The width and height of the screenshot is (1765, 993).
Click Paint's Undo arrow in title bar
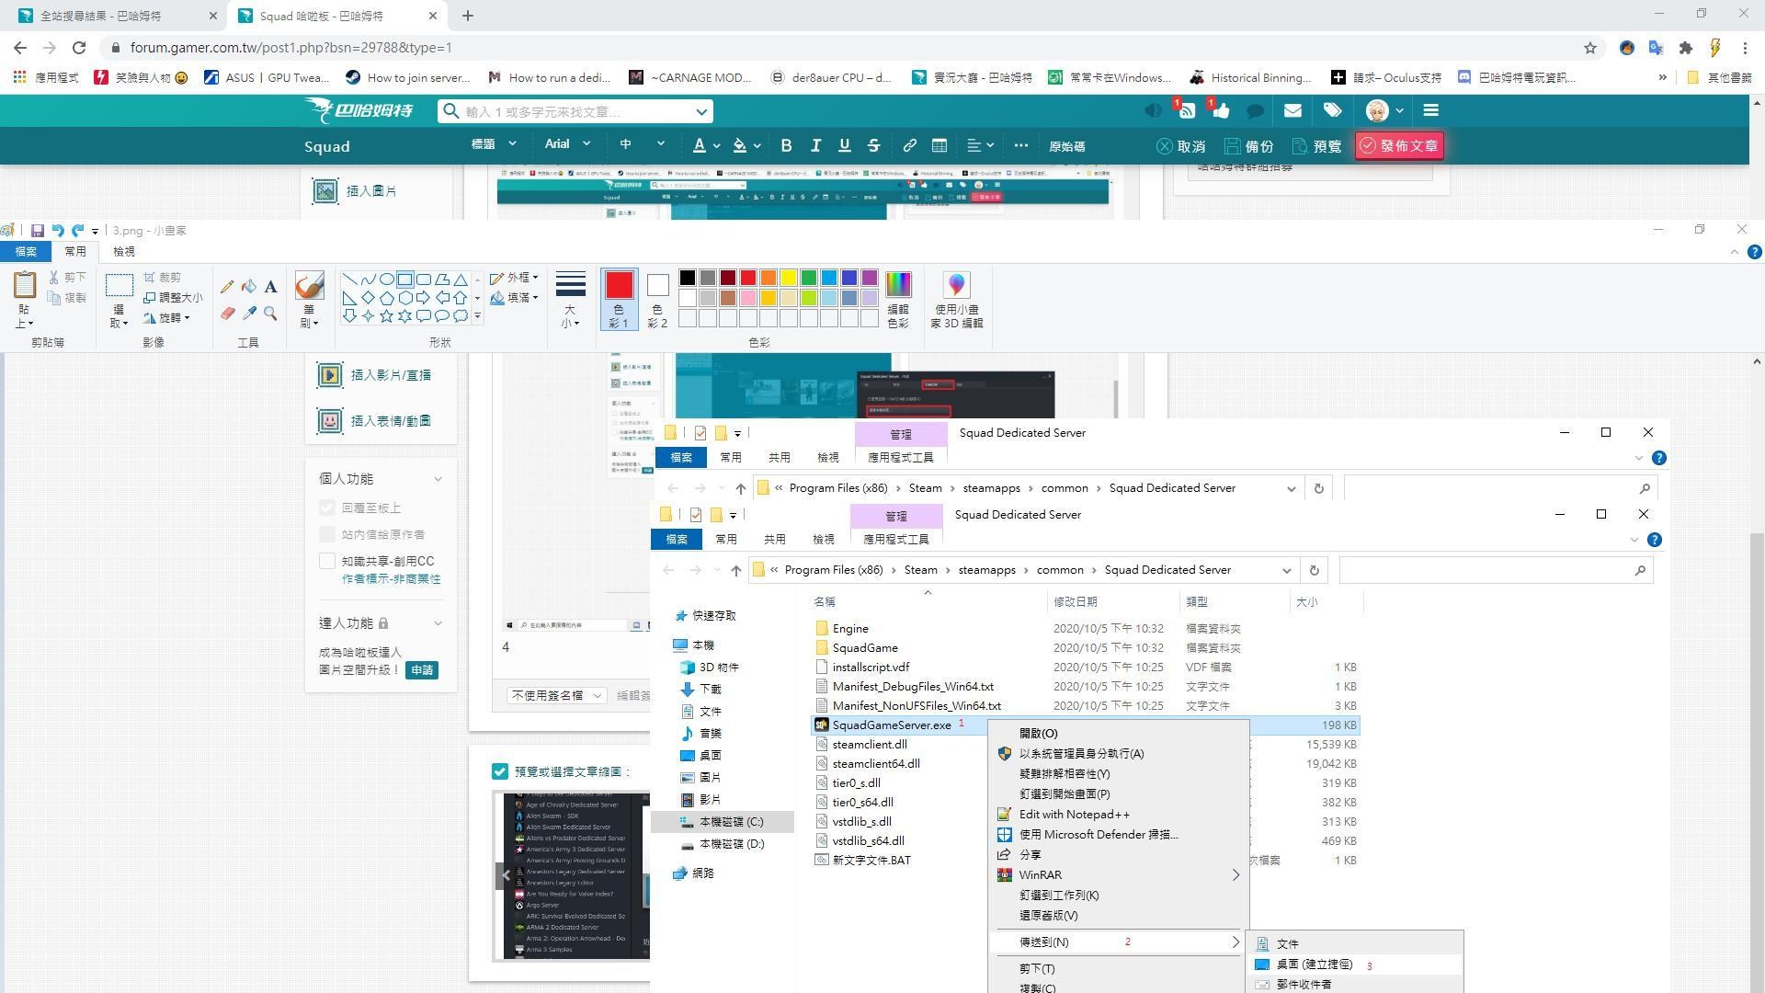click(58, 231)
